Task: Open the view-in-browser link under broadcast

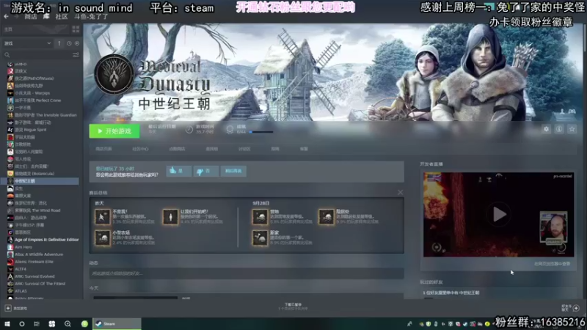Action: click(x=553, y=264)
